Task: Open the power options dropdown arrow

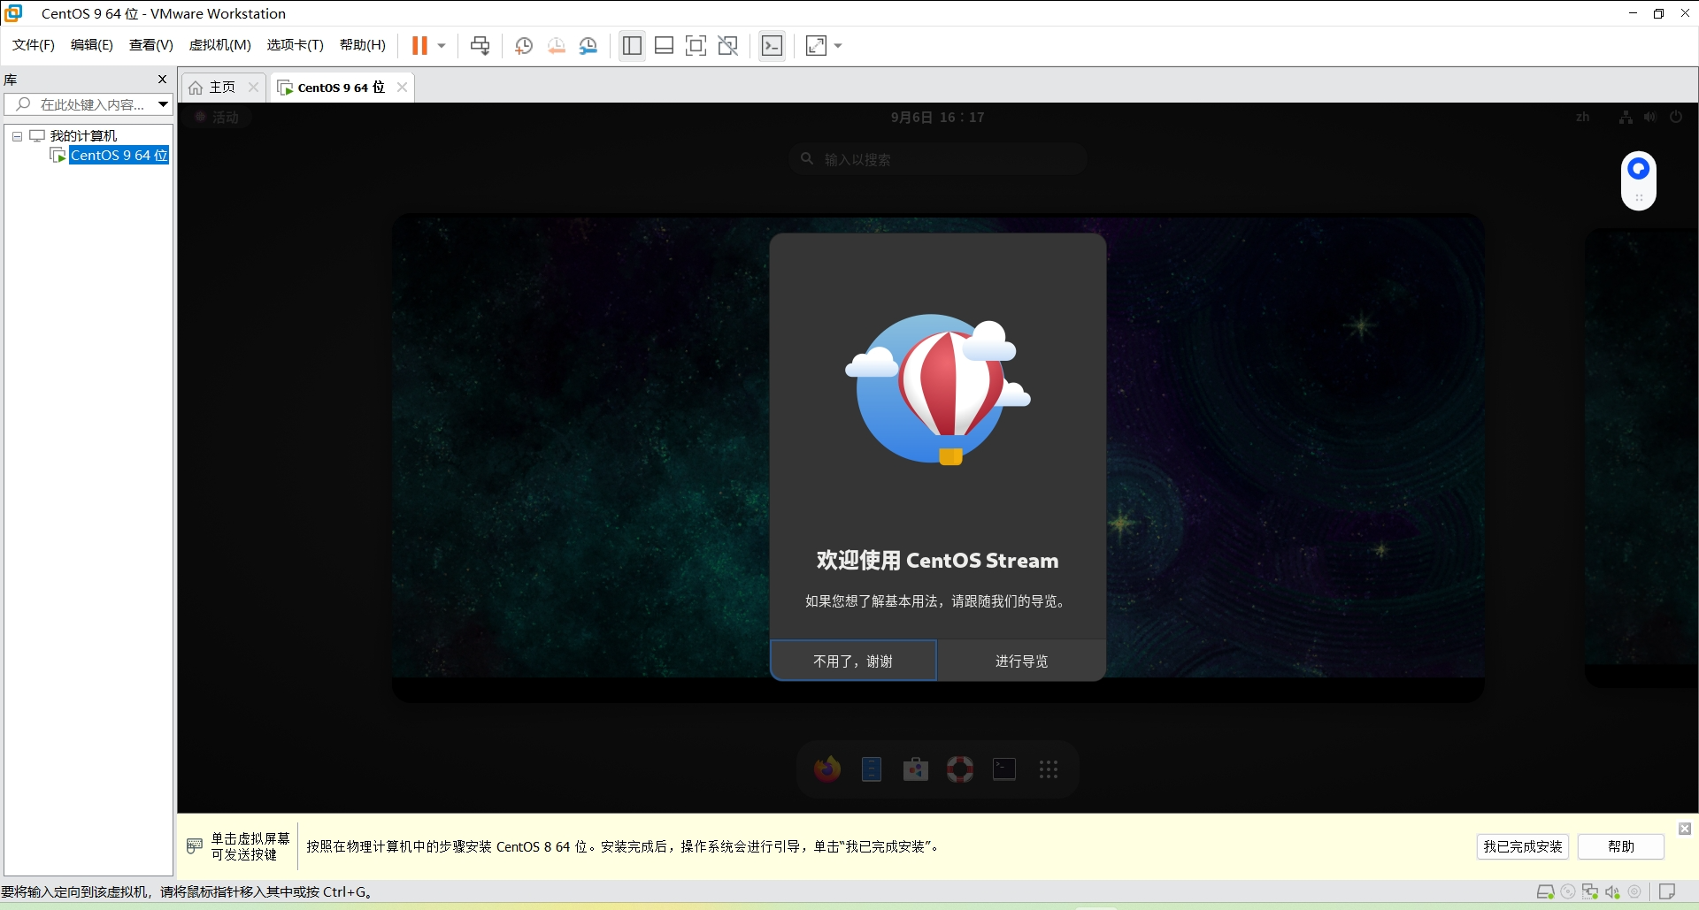Action: tap(442, 45)
